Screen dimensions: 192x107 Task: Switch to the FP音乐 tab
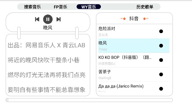click(x=60, y=7)
